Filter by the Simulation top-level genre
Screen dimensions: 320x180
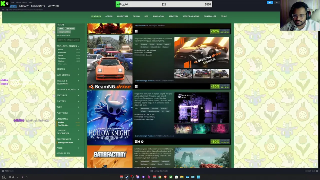62,58
